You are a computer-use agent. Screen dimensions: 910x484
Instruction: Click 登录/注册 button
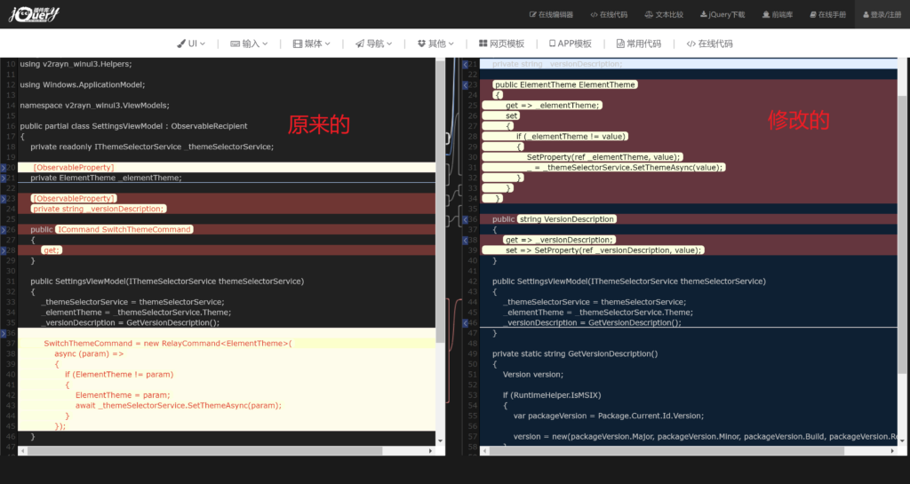[882, 14]
